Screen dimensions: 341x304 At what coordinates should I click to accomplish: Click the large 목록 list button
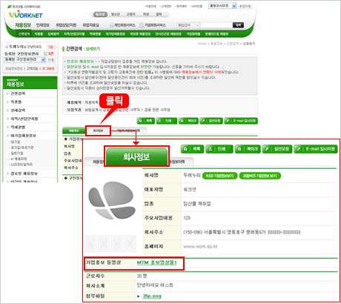click(x=193, y=149)
